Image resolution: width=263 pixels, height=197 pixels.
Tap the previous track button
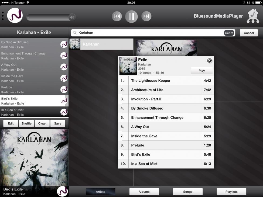pos(117,16)
